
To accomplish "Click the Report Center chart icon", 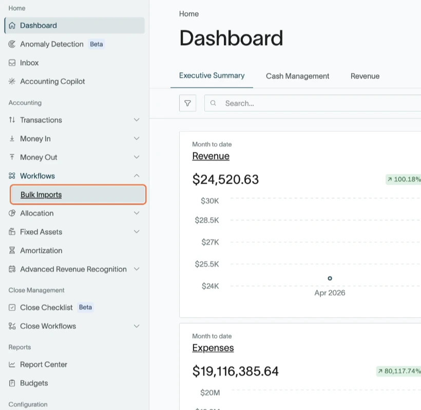I will pyautogui.click(x=12, y=364).
